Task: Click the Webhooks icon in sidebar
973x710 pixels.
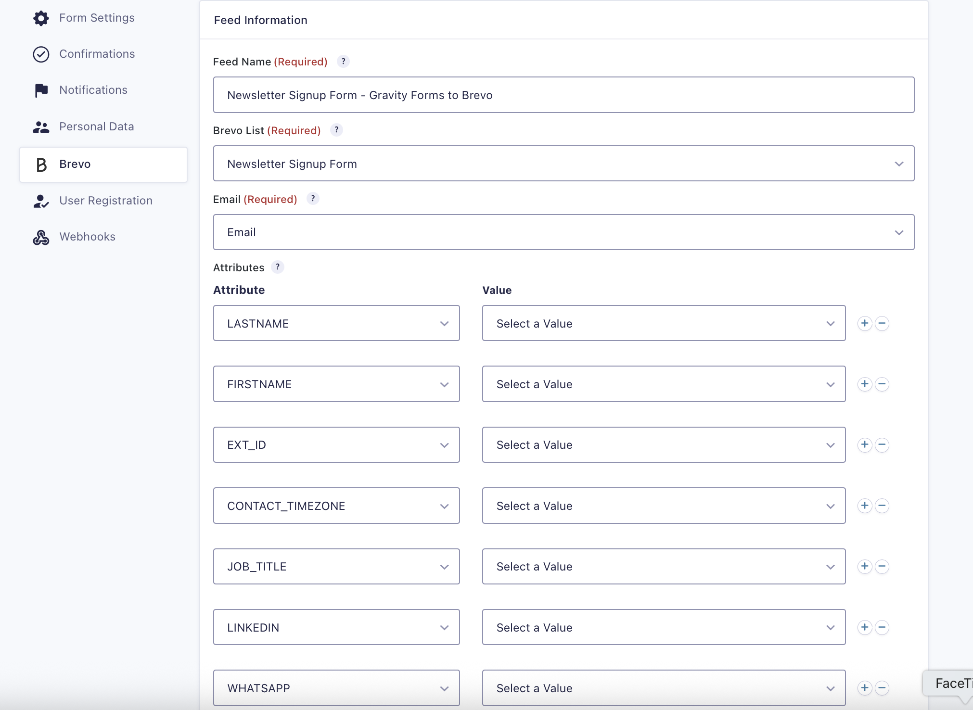Action: point(41,237)
